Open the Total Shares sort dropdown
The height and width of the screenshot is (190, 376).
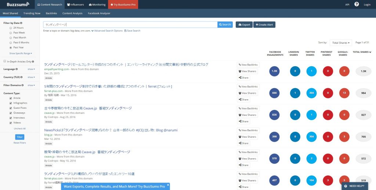tap(341, 43)
